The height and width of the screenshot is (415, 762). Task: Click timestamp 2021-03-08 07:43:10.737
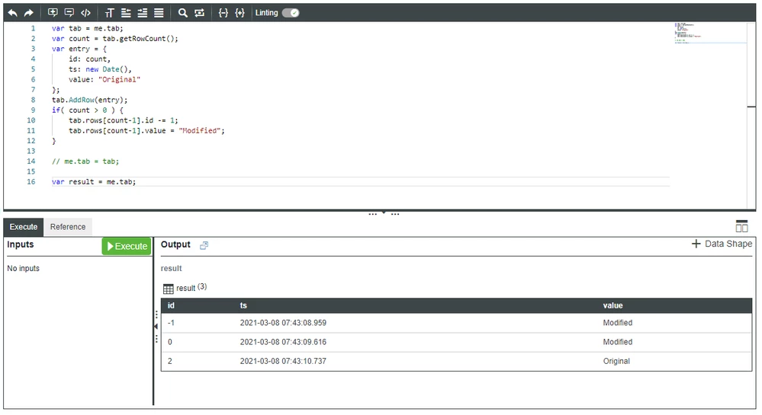[283, 361]
